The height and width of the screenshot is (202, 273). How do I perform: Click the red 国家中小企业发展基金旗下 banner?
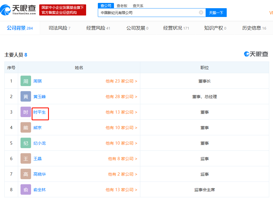pos(63,10)
